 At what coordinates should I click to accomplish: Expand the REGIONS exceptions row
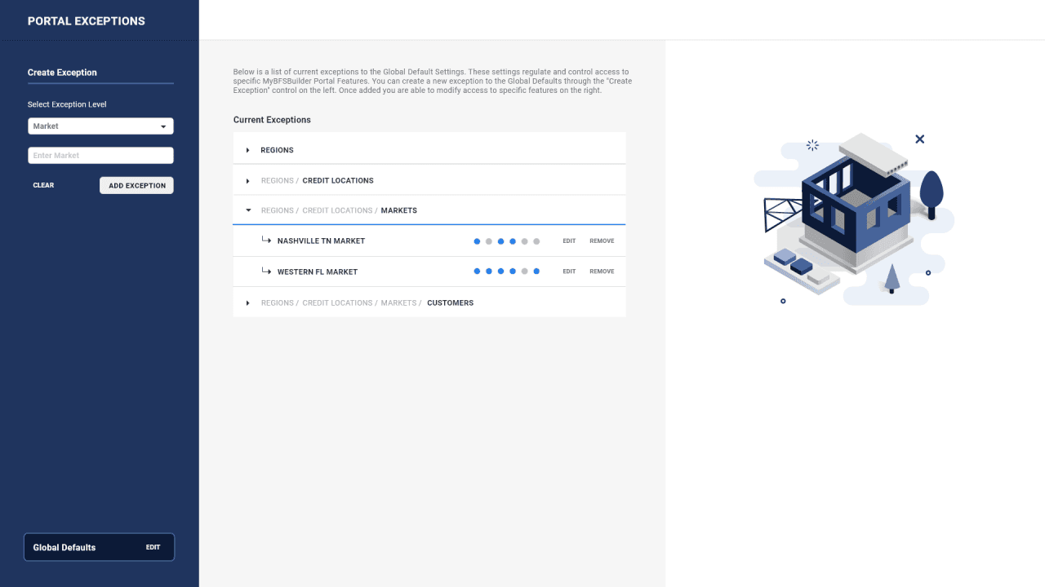pyautogui.click(x=429, y=150)
